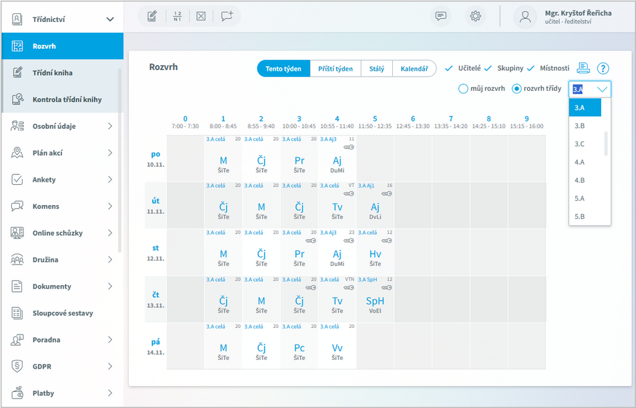Click the user avatar profile icon
The image size is (636, 408).
click(526, 17)
